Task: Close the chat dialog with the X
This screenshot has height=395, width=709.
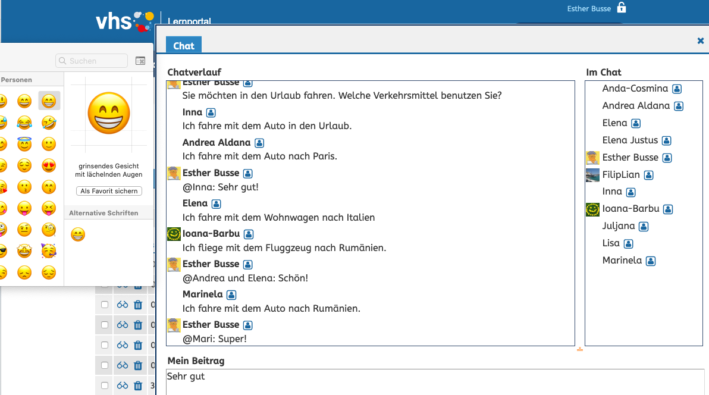Action: tap(701, 41)
